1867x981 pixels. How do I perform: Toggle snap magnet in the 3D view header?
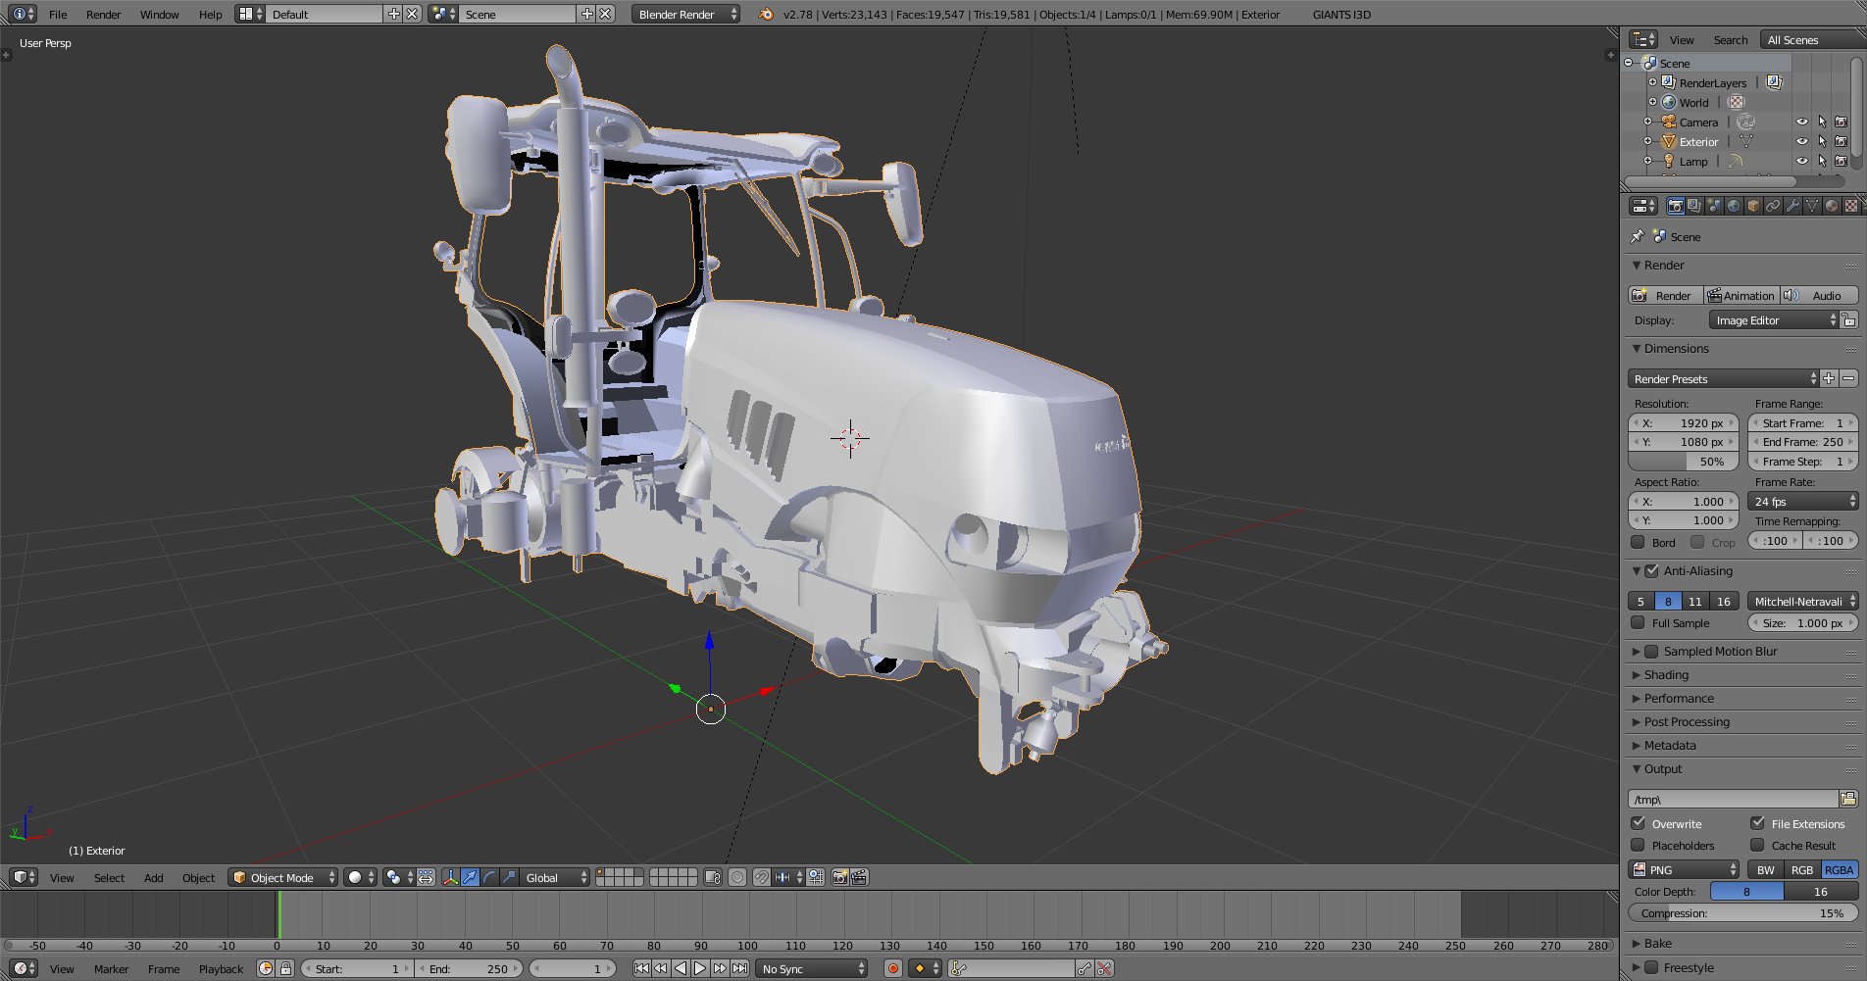(x=761, y=877)
